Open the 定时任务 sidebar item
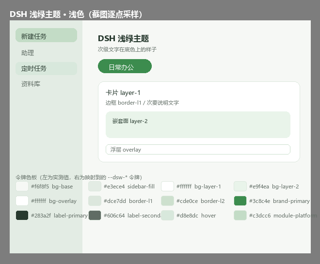Screen dimensions: 320x264 [47, 68]
